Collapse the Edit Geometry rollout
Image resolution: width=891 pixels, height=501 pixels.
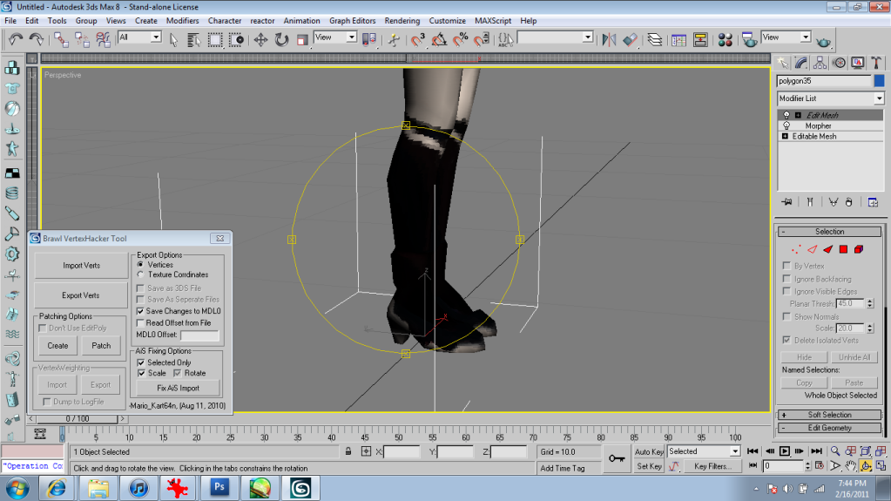[x=830, y=428]
